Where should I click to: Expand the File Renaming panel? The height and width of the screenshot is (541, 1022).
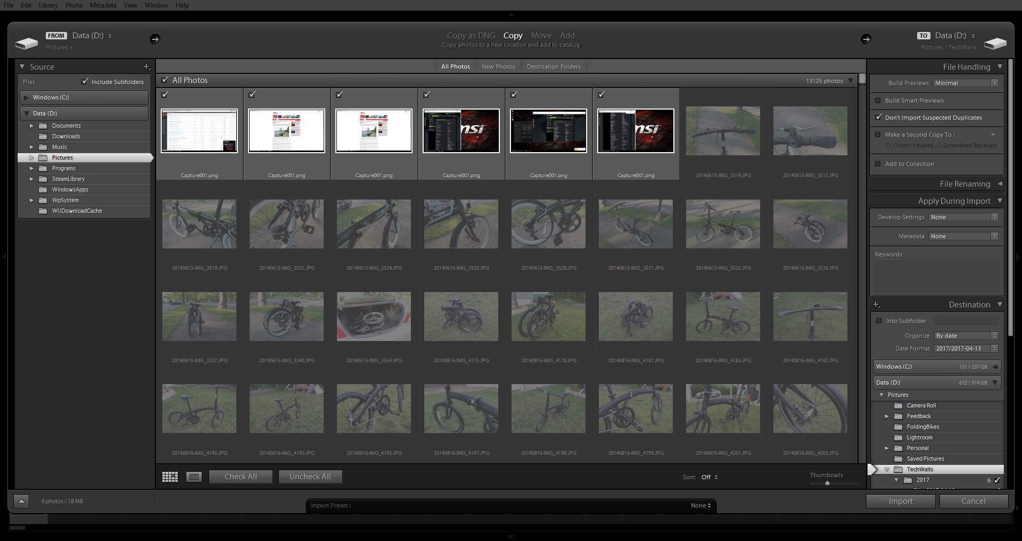click(x=1000, y=184)
